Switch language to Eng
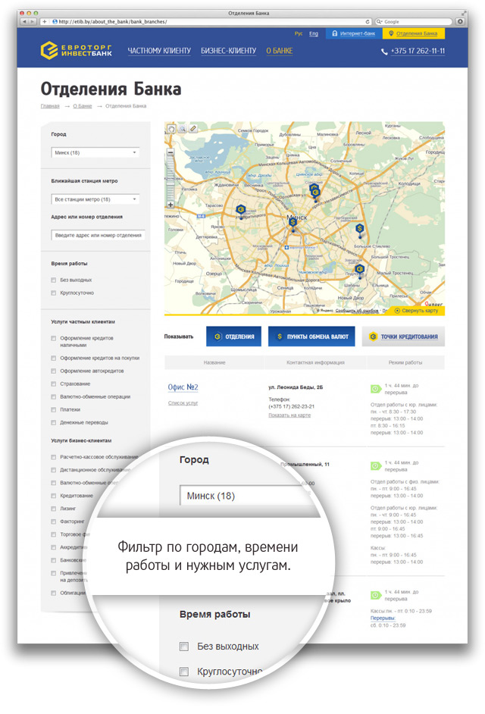 click(x=314, y=33)
